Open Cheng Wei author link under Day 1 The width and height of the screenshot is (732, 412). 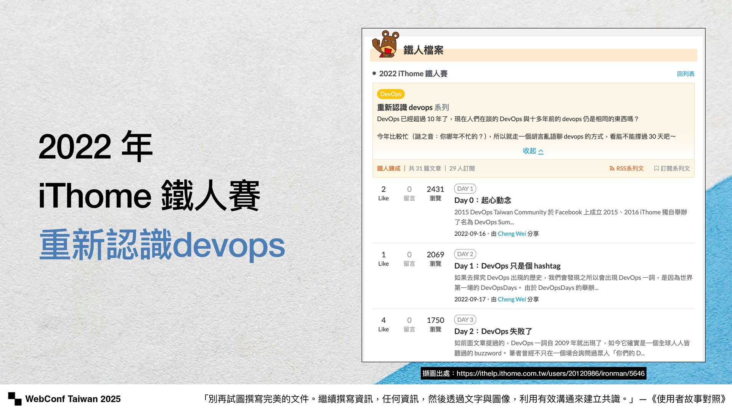(511, 299)
